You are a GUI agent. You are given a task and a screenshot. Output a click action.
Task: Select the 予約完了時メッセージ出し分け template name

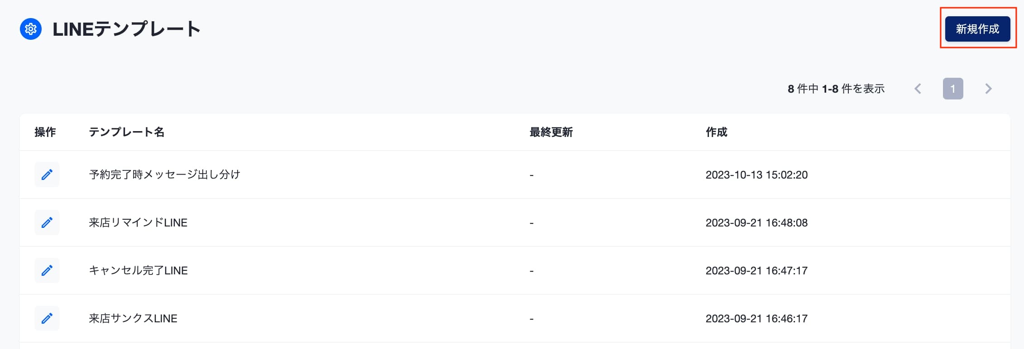click(164, 174)
